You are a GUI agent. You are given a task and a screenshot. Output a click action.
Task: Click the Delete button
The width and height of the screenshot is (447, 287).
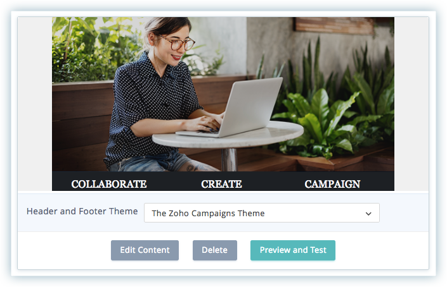point(215,250)
